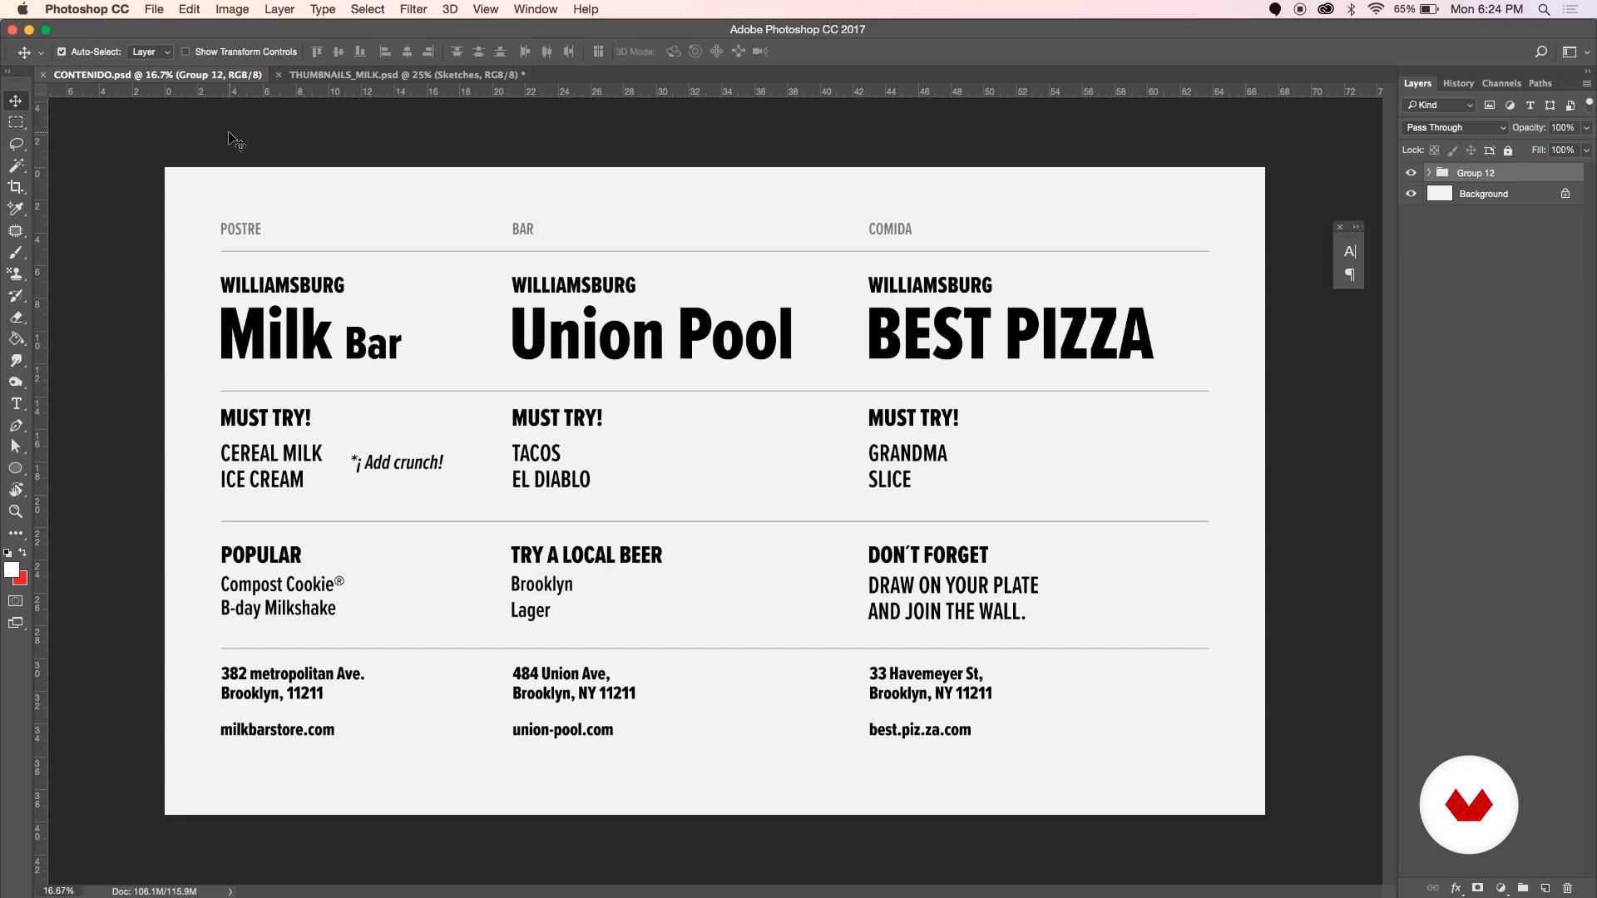Switch to the Channels tab

[1501, 83]
